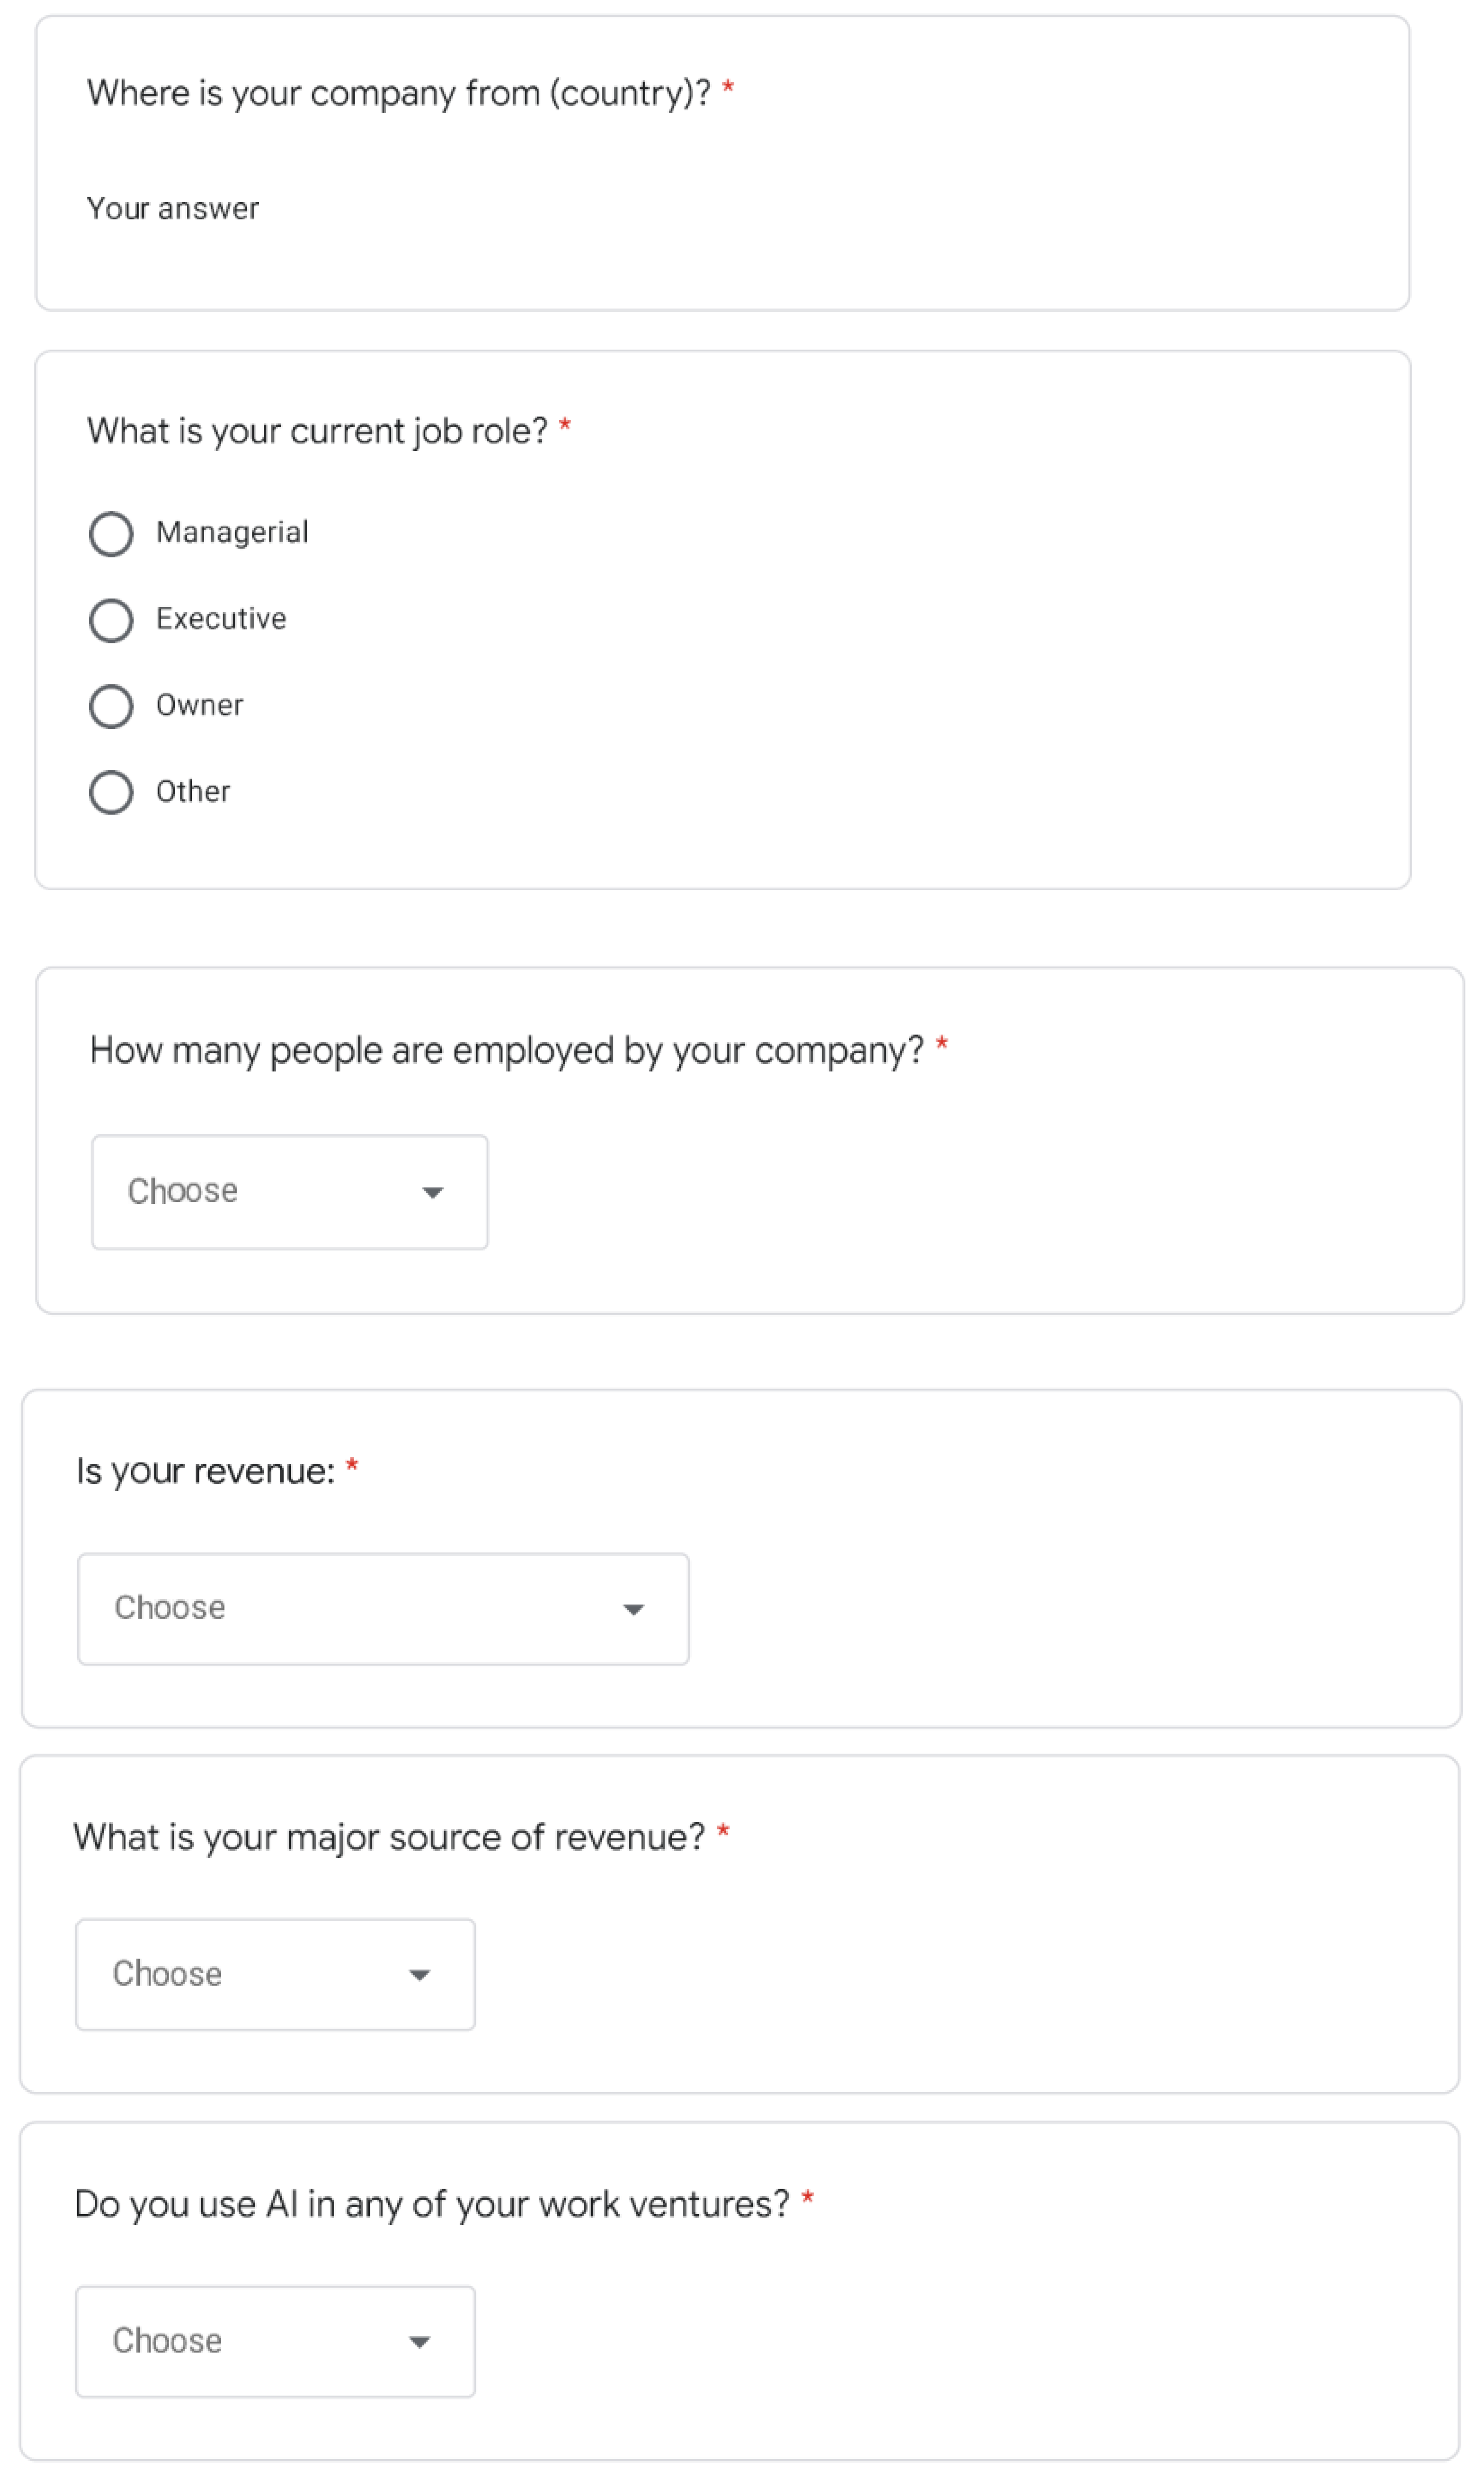Viewport: 1484px width, 2480px height.
Task: Click the arrow icon in AI dropdown
Action: pos(420,2342)
